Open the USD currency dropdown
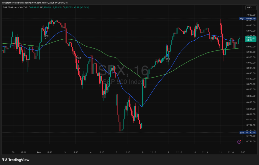This screenshot has height=165, width=259. click(249, 8)
